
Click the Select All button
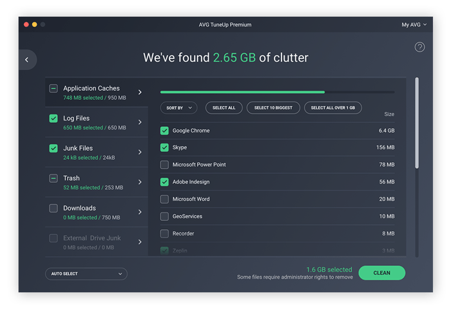(x=224, y=108)
